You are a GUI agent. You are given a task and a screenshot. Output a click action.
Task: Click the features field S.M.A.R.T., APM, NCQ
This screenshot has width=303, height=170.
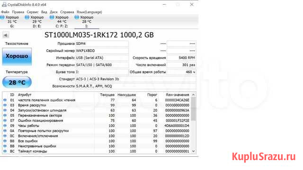[x=136, y=86]
